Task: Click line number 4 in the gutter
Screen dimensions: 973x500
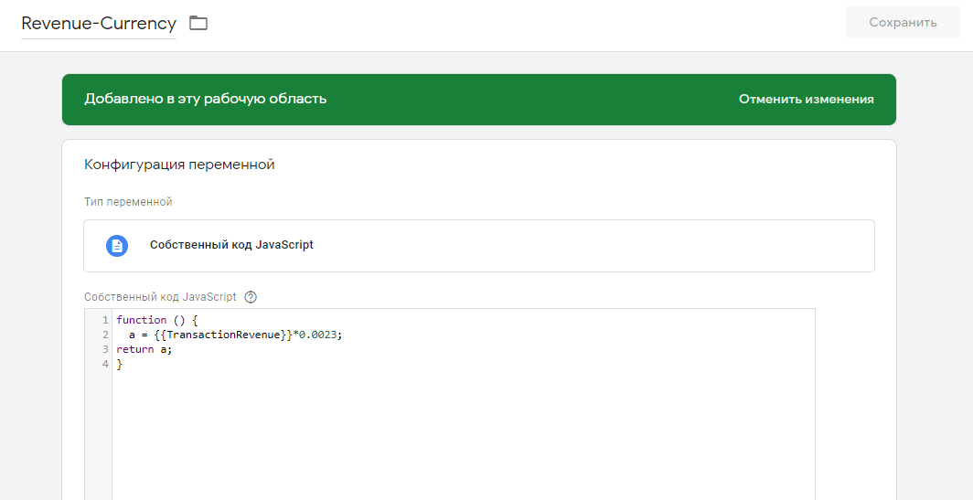Action: (105, 365)
